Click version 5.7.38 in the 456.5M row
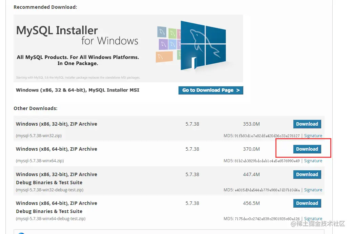352x234 pixels. pyautogui.click(x=192, y=203)
